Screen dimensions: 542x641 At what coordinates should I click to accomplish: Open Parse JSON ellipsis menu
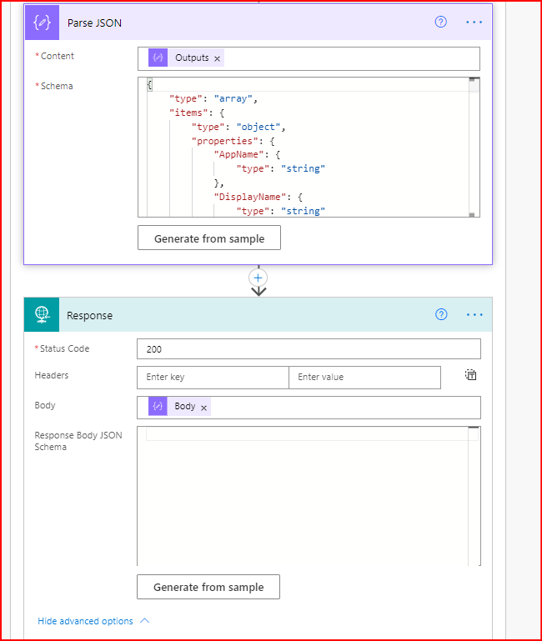point(474,23)
